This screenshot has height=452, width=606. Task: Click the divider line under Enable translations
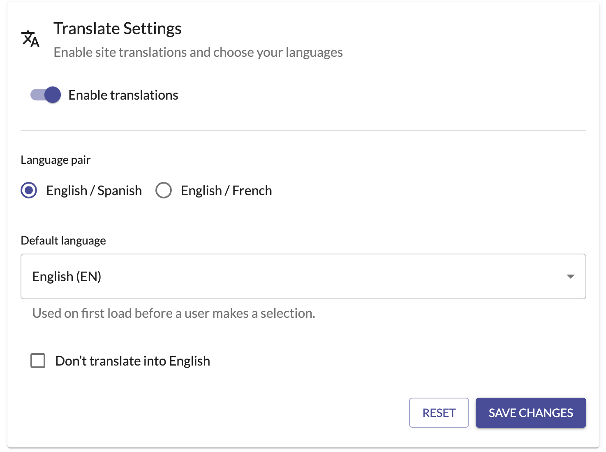tap(303, 130)
